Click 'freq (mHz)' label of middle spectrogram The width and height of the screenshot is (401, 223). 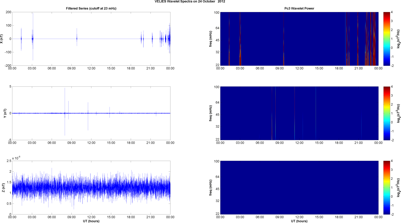click(x=211, y=113)
